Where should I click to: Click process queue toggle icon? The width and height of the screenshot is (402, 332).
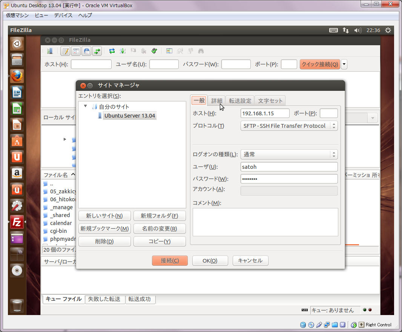[x=123, y=51]
